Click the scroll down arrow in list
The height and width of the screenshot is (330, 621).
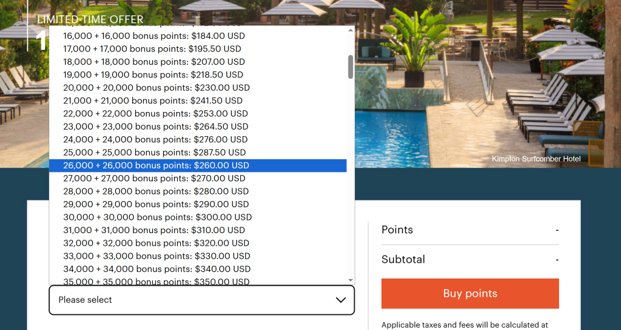351,280
